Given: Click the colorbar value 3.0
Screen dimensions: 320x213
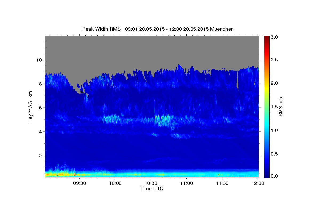Looking at the screenshot, I should [x=274, y=37].
